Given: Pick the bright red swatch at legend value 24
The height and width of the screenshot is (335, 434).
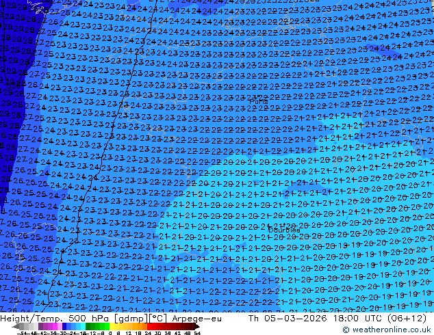Looking at the screenshot, I should tap(149, 326).
